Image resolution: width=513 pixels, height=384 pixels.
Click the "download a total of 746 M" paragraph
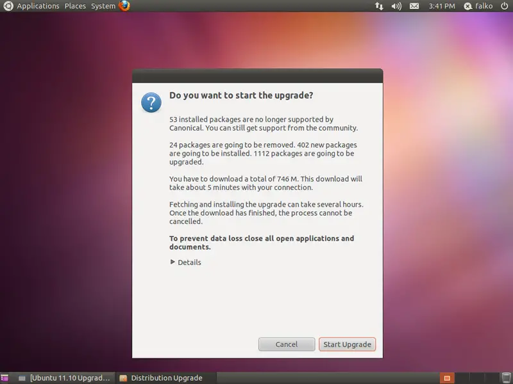coord(265,183)
